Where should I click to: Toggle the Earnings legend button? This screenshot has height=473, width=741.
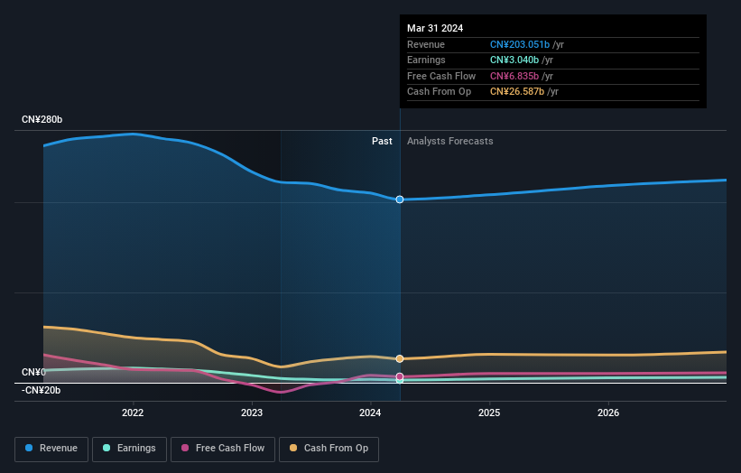tap(129, 449)
